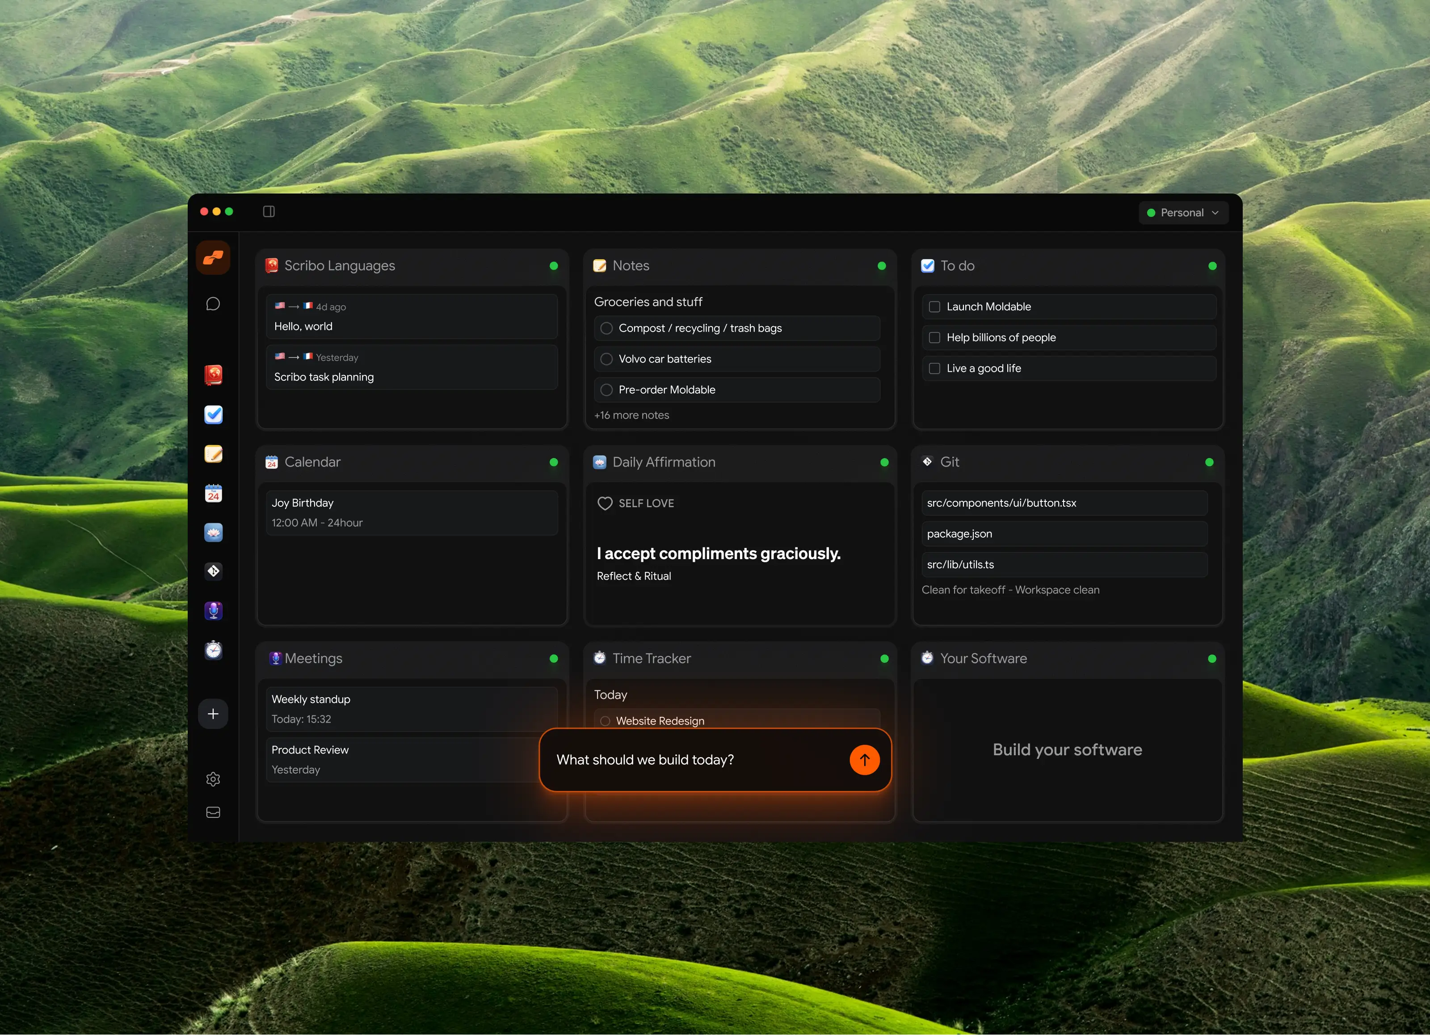Click the plus add app button
Image resolution: width=1430 pixels, height=1035 pixels.
(213, 714)
